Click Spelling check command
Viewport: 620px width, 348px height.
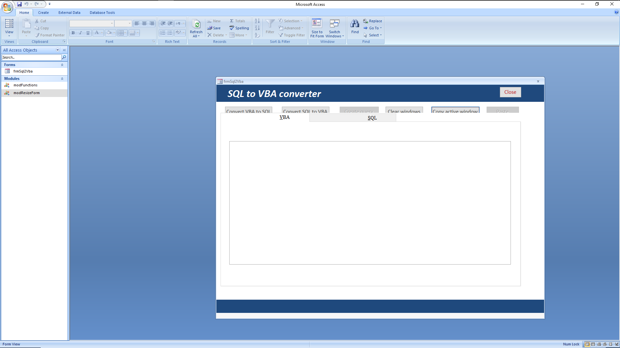(x=239, y=28)
